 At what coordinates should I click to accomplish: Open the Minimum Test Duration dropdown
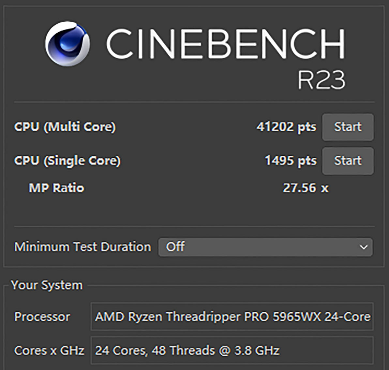coord(265,247)
